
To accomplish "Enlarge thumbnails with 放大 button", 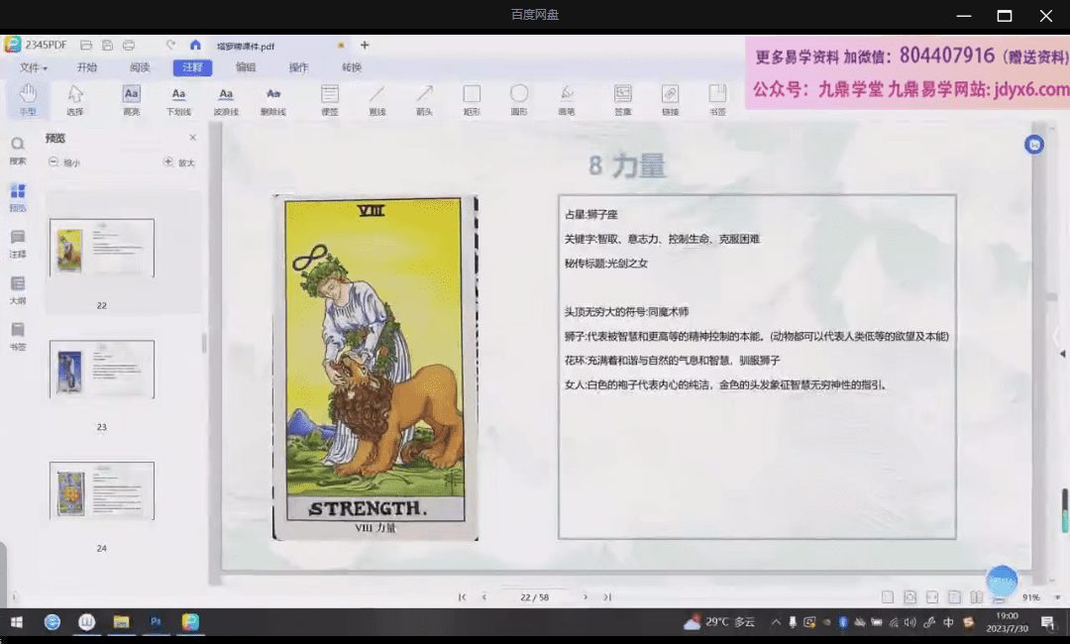I will click(x=178, y=162).
